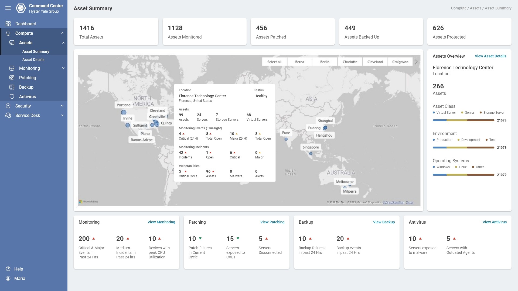Follow the View Patching link

pyautogui.click(x=272, y=222)
